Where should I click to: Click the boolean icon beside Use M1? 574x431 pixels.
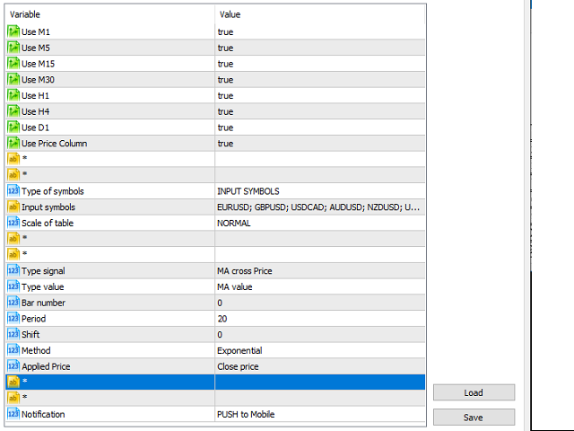[x=13, y=31]
